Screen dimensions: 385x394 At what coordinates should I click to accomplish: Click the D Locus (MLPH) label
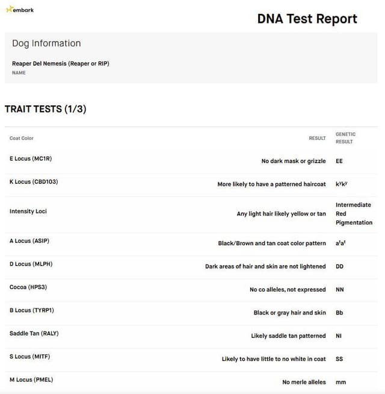pos(31,264)
